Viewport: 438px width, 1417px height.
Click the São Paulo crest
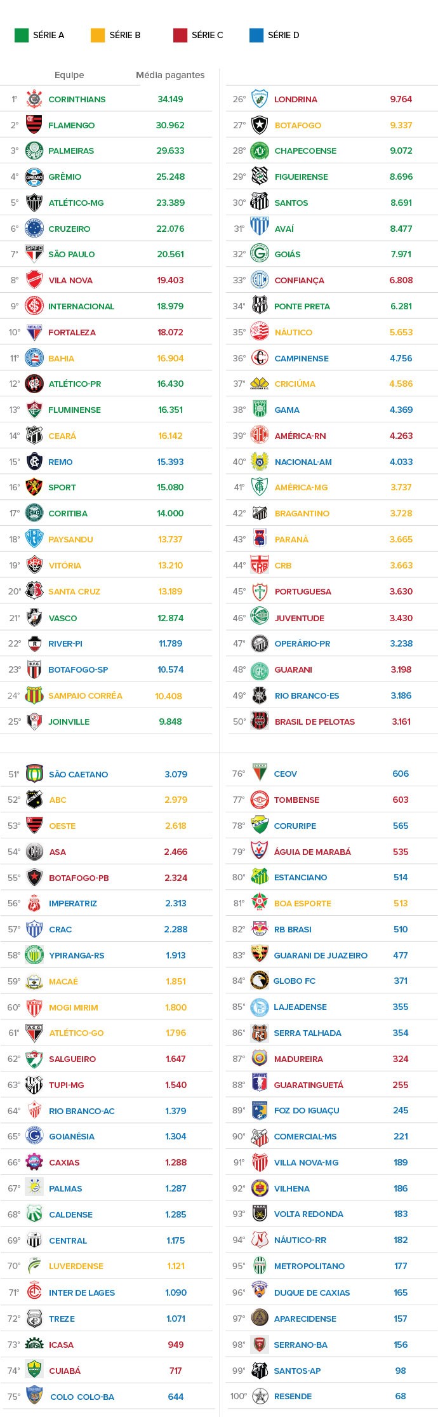click(34, 254)
